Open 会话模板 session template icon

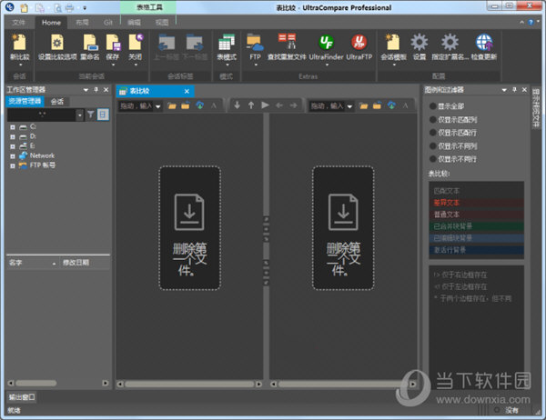393,42
